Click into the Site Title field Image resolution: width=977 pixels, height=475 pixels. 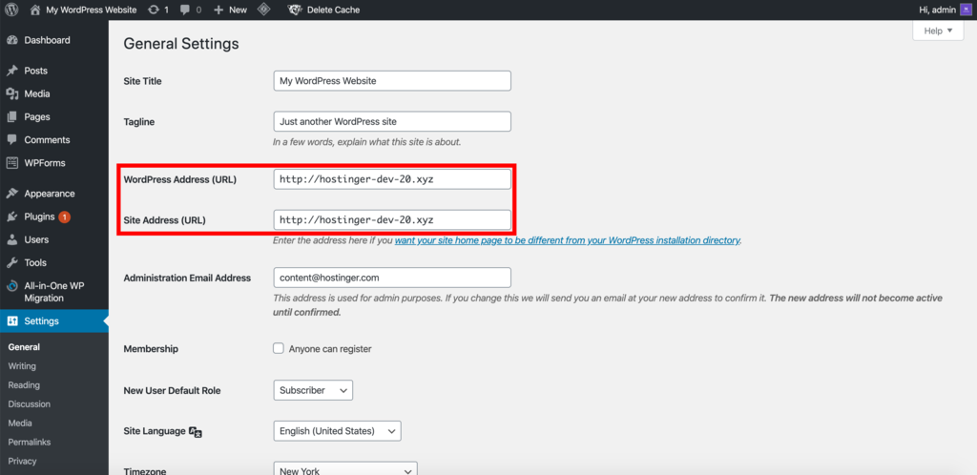(392, 81)
